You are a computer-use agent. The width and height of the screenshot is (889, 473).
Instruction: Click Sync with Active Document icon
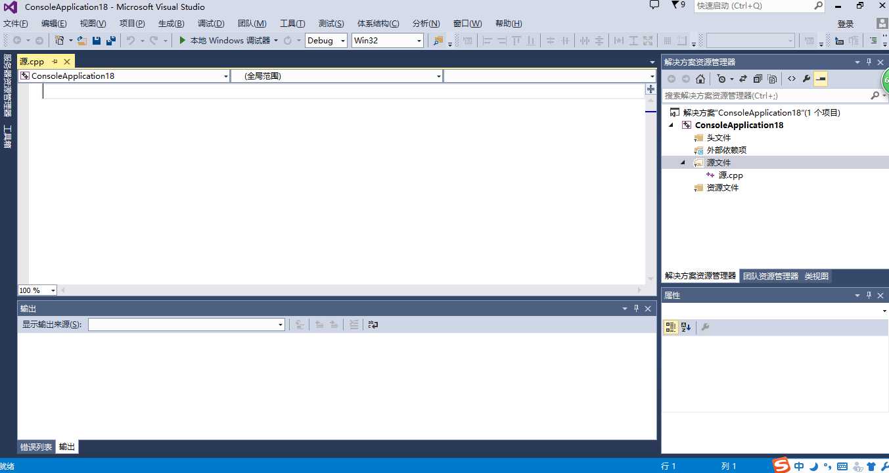[x=743, y=79]
